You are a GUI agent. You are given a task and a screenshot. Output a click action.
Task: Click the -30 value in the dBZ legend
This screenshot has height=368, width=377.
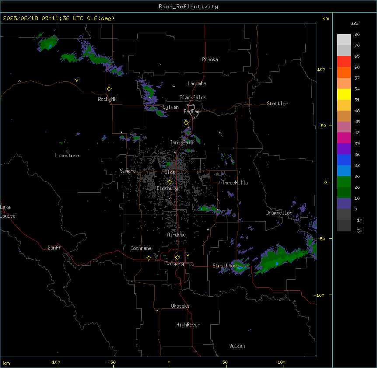[x=359, y=231]
